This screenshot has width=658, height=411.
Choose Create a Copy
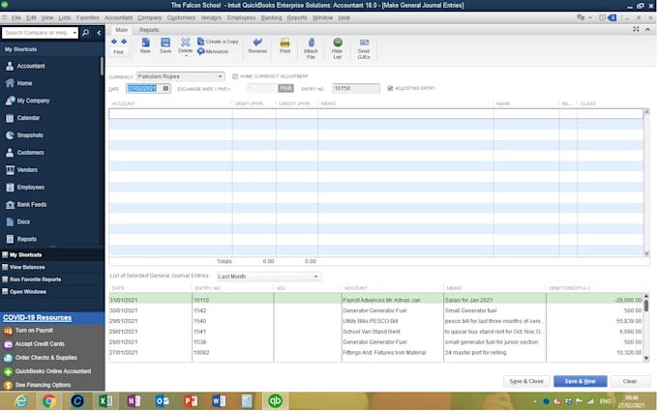click(x=219, y=42)
